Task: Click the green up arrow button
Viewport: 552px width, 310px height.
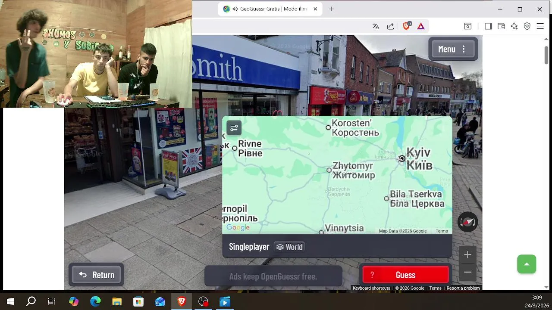Action: 527,264
